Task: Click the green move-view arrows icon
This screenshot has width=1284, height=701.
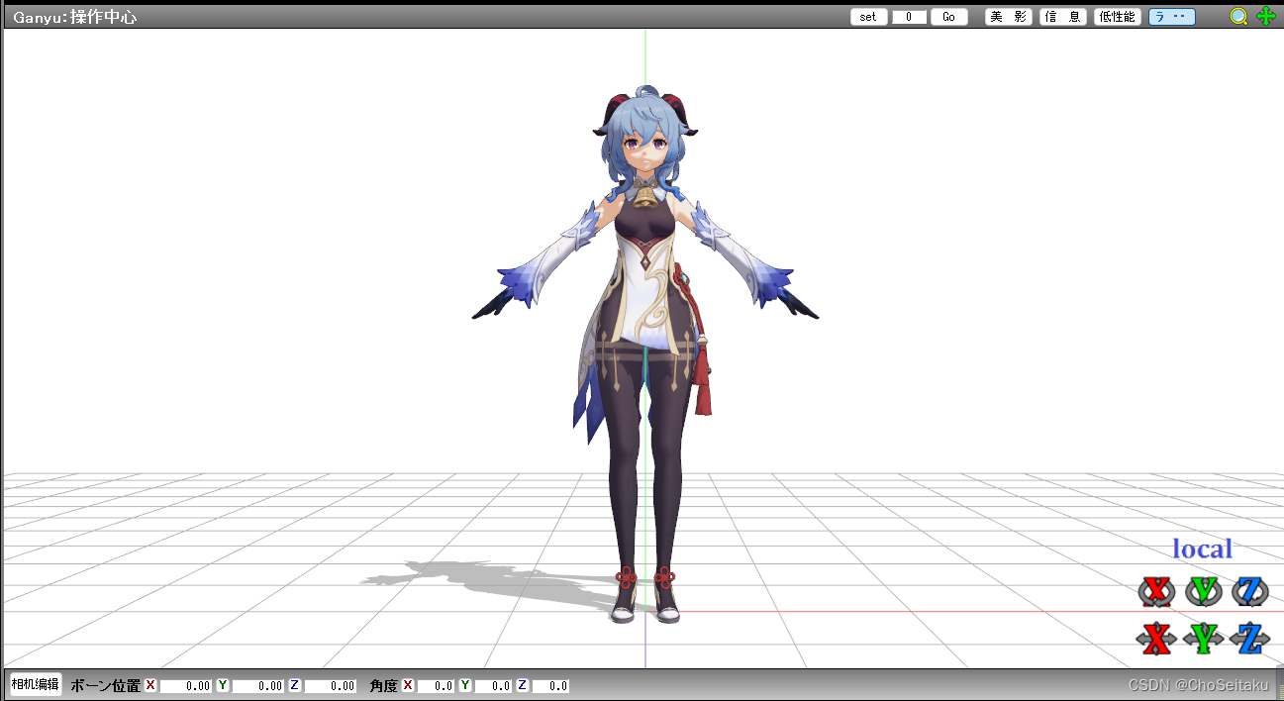Action: click(x=1266, y=17)
